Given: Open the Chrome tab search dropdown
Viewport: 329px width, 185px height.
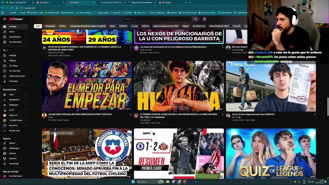Looking at the screenshot, I should [2, 2].
